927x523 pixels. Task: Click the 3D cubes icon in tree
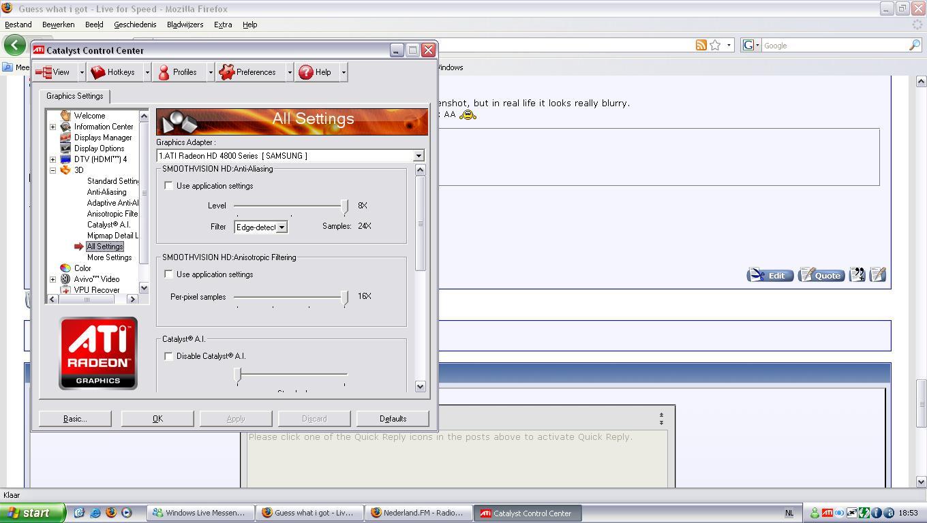[65, 170]
